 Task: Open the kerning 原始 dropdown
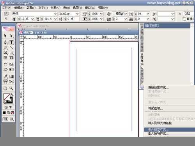[x=126, y=14]
